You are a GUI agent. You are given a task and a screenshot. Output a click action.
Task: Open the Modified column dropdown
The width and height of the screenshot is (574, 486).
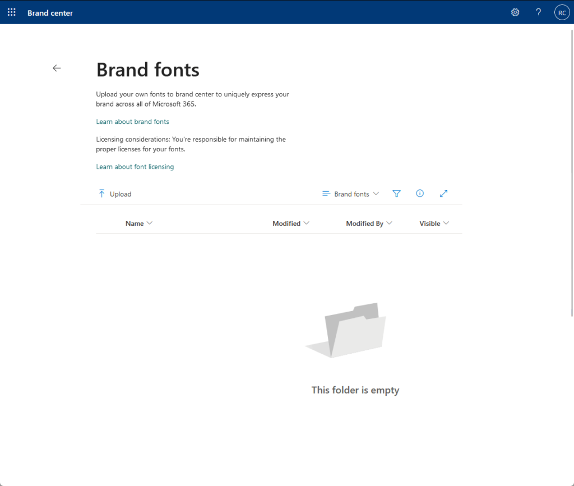click(x=291, y=223)
